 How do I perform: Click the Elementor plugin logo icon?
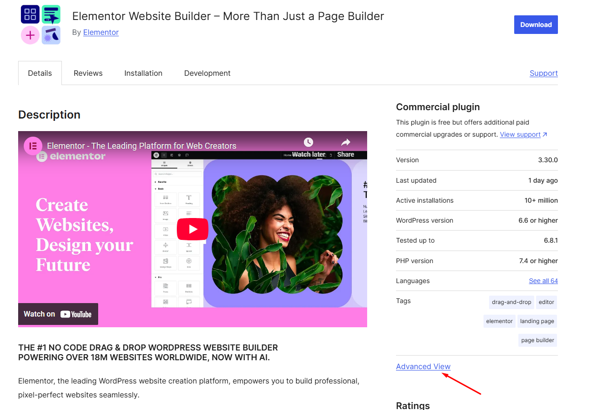coord(40,25)
